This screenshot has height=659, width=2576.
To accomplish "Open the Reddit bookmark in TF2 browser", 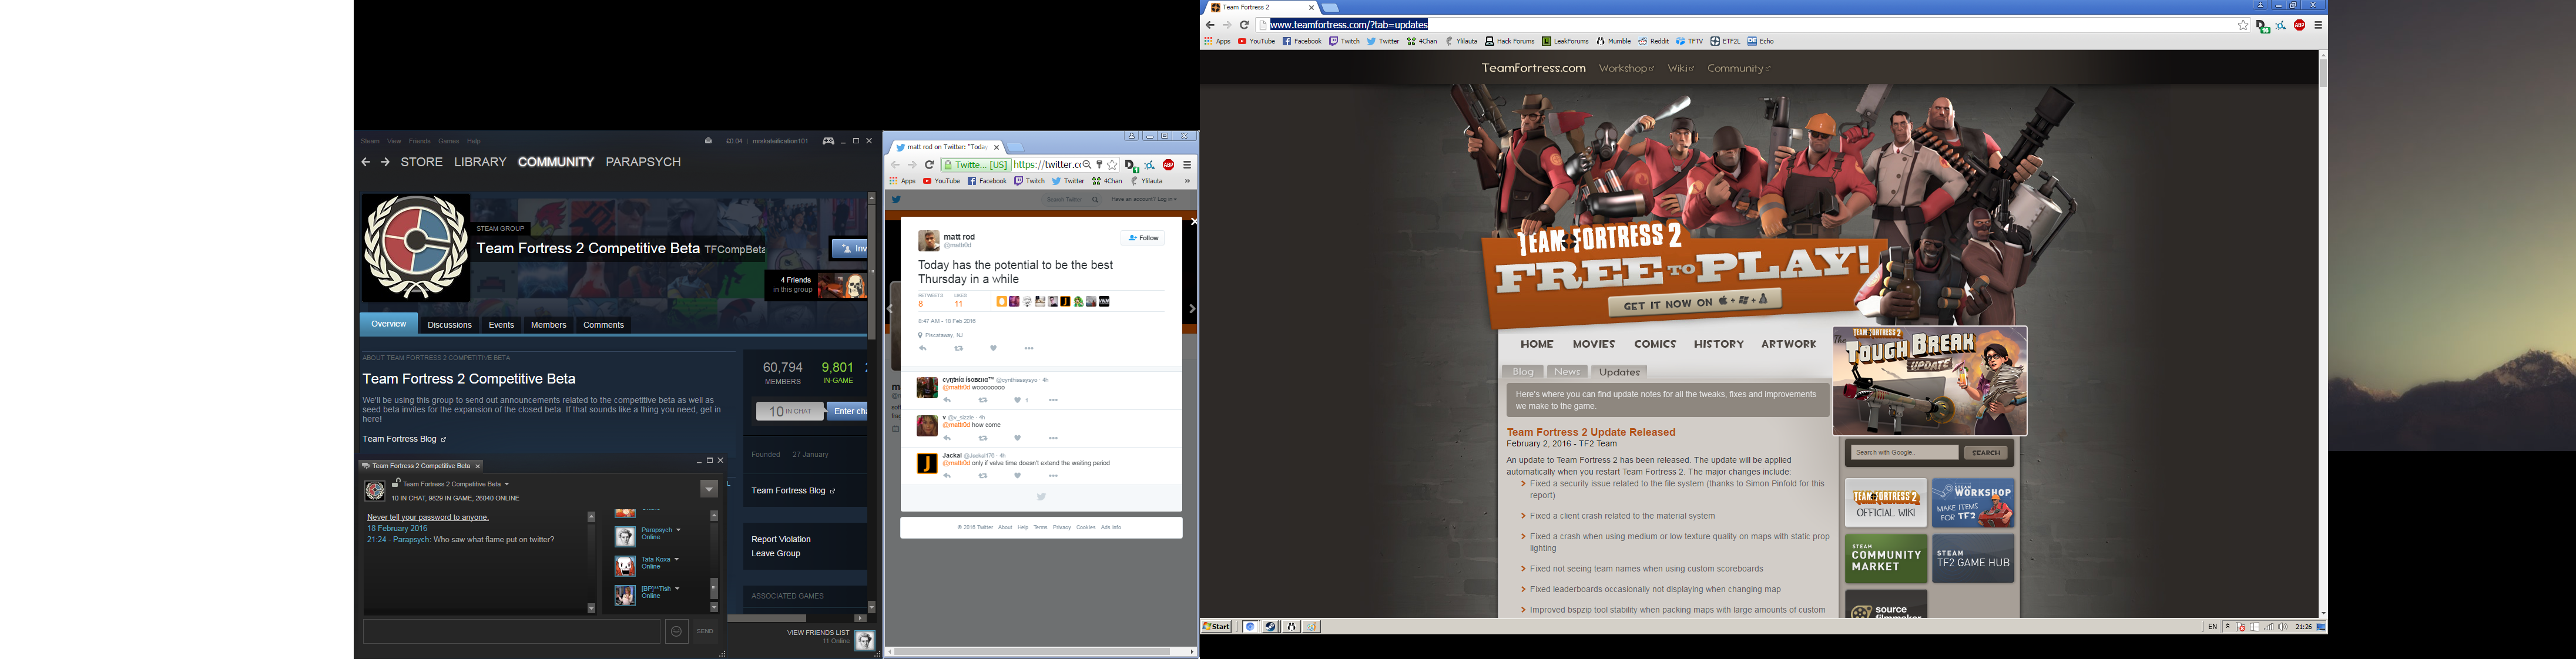I will [1653, 42].
